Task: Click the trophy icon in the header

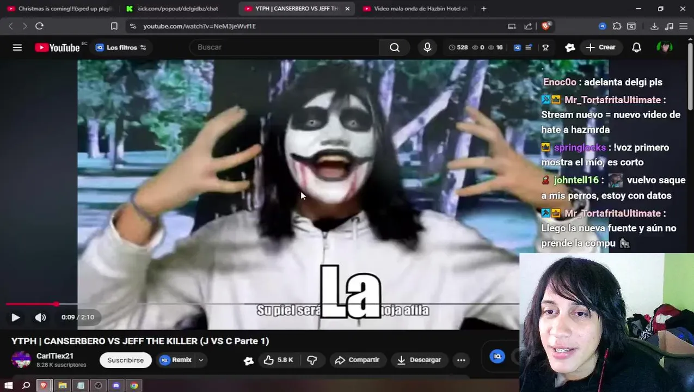Action: [545, 47]
